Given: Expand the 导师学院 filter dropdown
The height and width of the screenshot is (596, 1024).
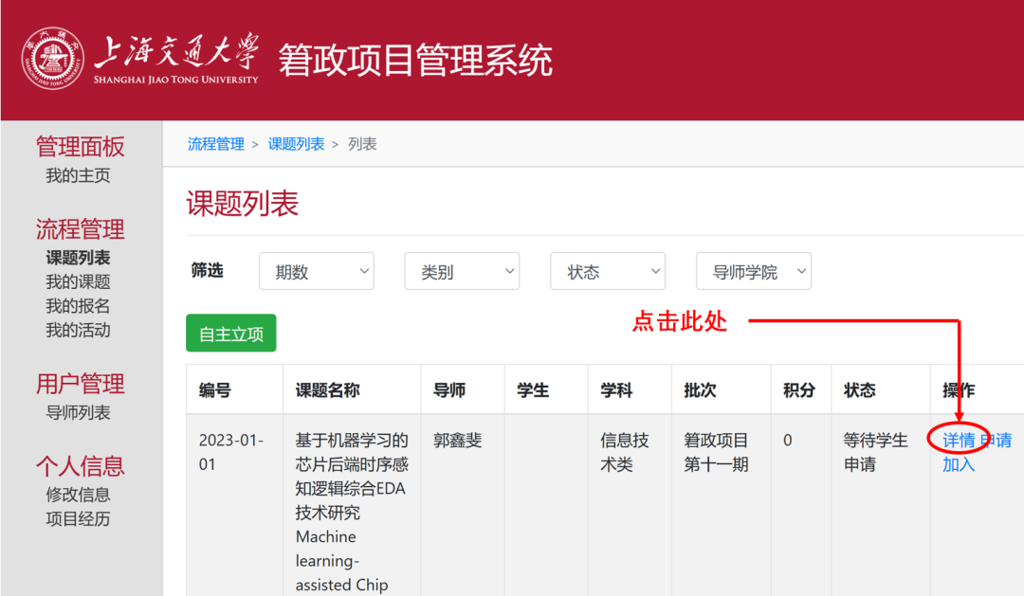Looking at the screenshot, I should pos(754,272).
